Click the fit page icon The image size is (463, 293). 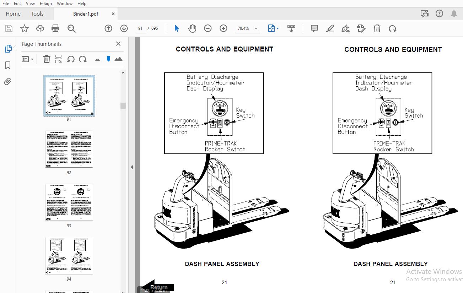point(271,28)
